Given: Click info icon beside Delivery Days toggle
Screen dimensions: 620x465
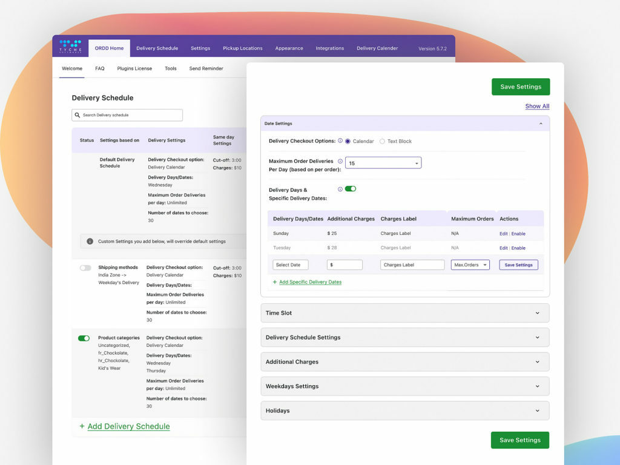Looking at the screenshot, I should [340, 190].
